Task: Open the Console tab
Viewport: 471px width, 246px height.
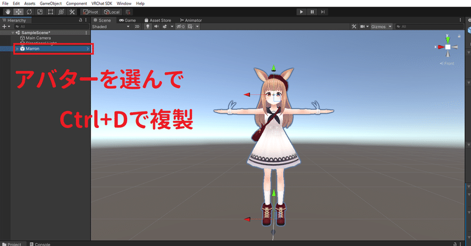Action: click(40, 244)
